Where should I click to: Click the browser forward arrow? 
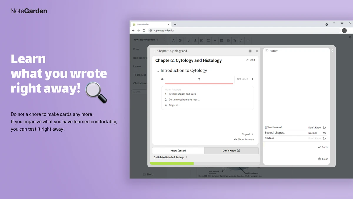139,30
